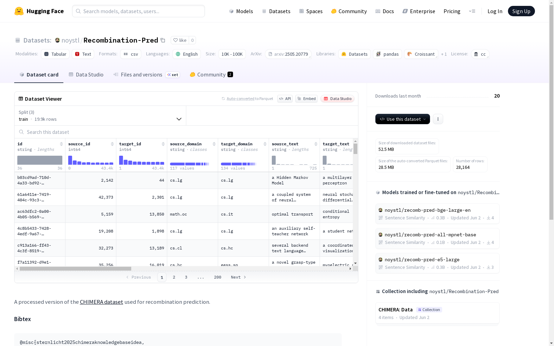
Task: Open the Pricing page
Action: [x=452, y=11]
